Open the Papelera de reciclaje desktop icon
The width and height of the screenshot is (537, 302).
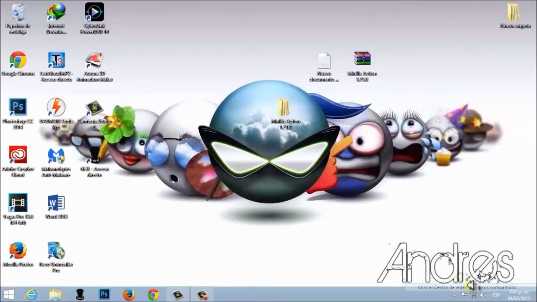point(18,18)
